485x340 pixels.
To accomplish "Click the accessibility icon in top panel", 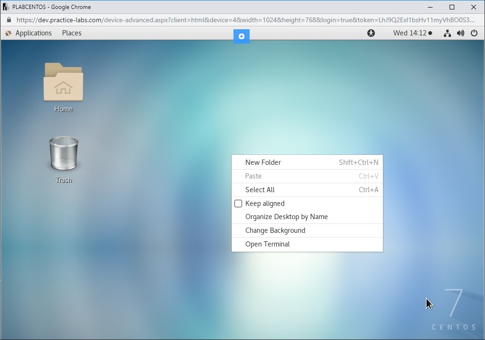I will [x=371, y=33].
